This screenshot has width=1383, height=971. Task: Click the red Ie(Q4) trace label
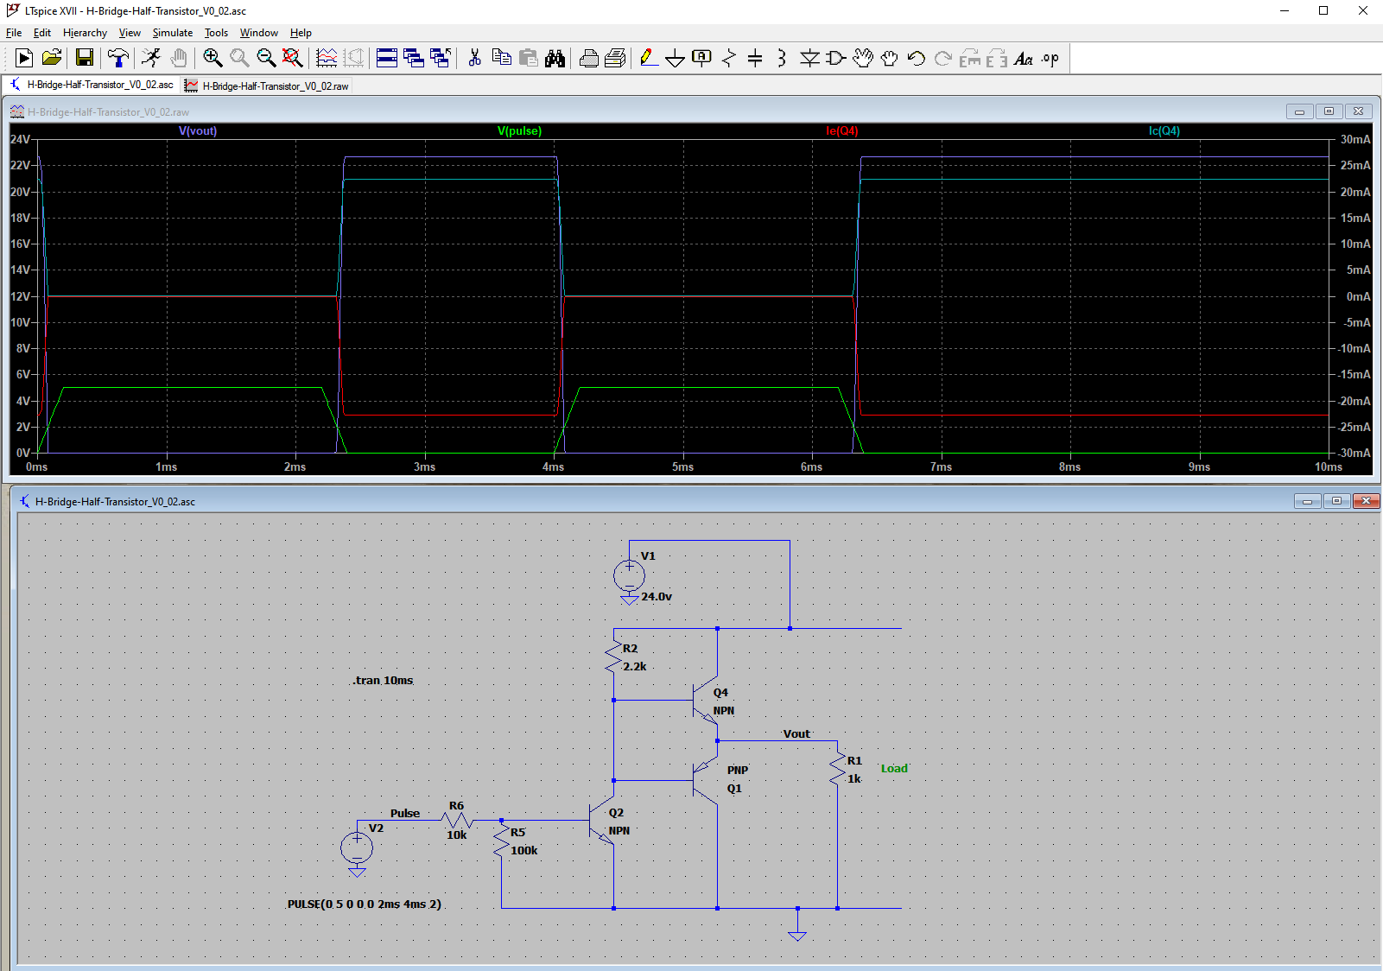[841, 131]
